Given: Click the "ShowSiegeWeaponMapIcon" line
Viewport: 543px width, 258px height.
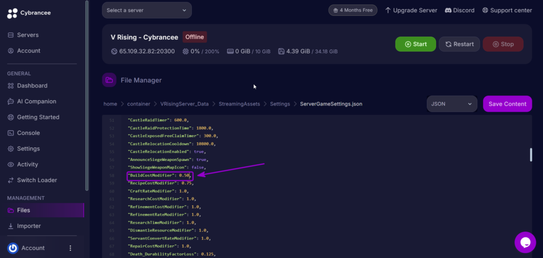Looking at the screenshot, I should (167, 167).
